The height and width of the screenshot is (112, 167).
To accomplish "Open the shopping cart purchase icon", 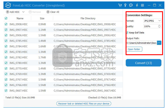I will click(120, 5).
